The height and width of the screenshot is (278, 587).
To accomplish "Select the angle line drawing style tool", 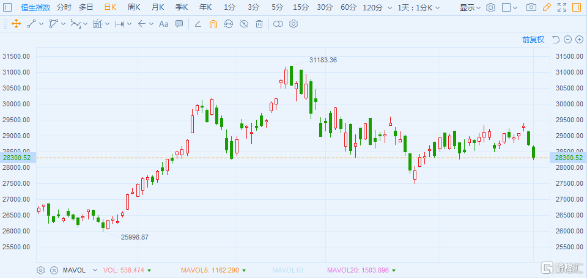I will (198, 24).
